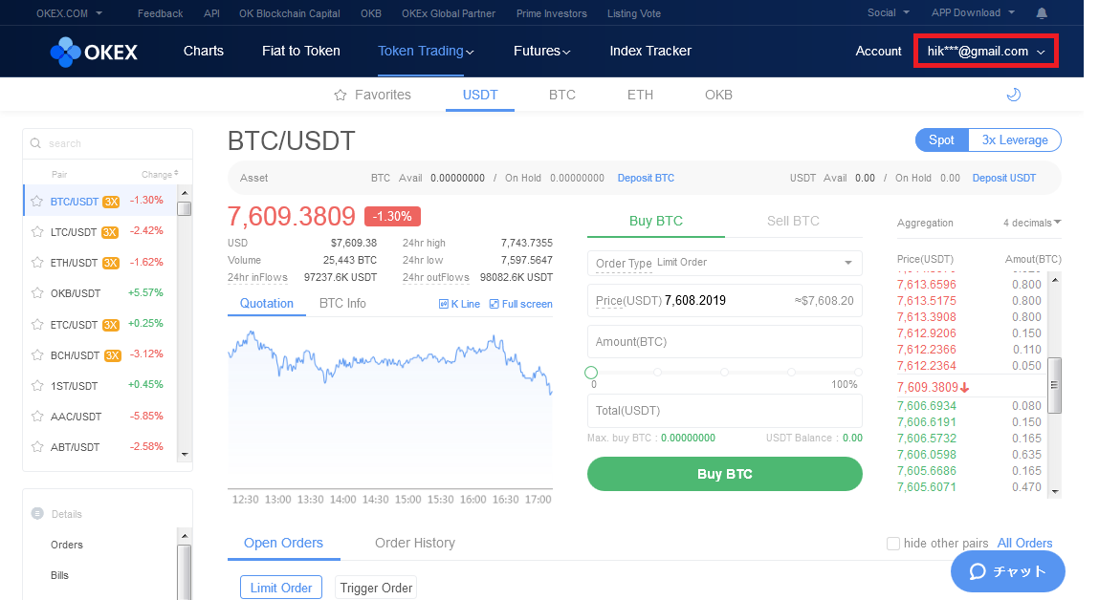Favorite the 1ST/USDT pair star

[x=37, y=386]
